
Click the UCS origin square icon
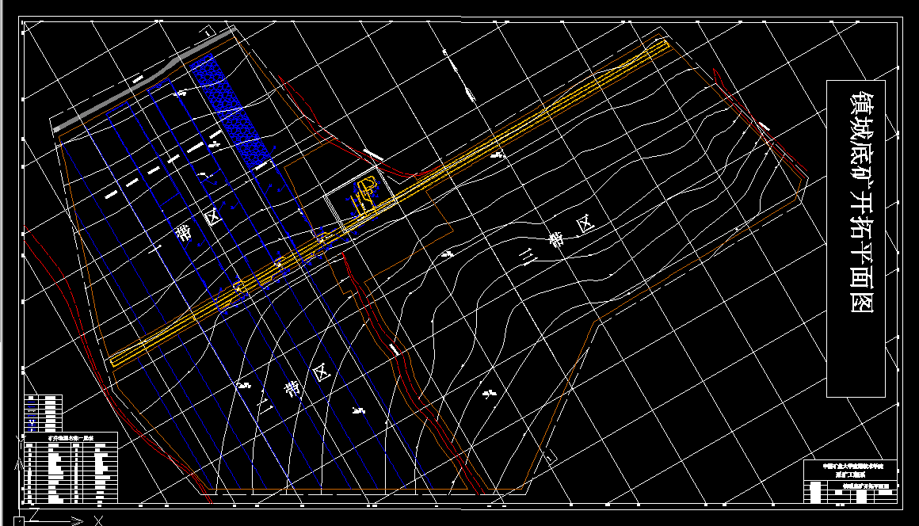(18, 521)
